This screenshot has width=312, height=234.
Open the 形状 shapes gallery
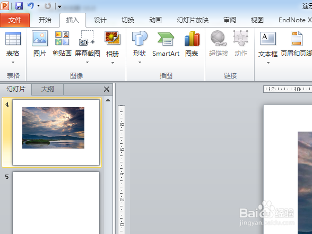click(140, 38)
